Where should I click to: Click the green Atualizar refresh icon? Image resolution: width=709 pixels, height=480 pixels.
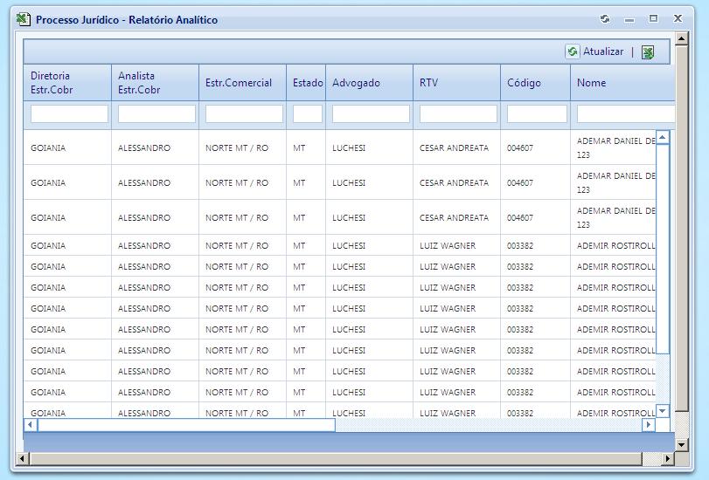[x=573, y=52]
